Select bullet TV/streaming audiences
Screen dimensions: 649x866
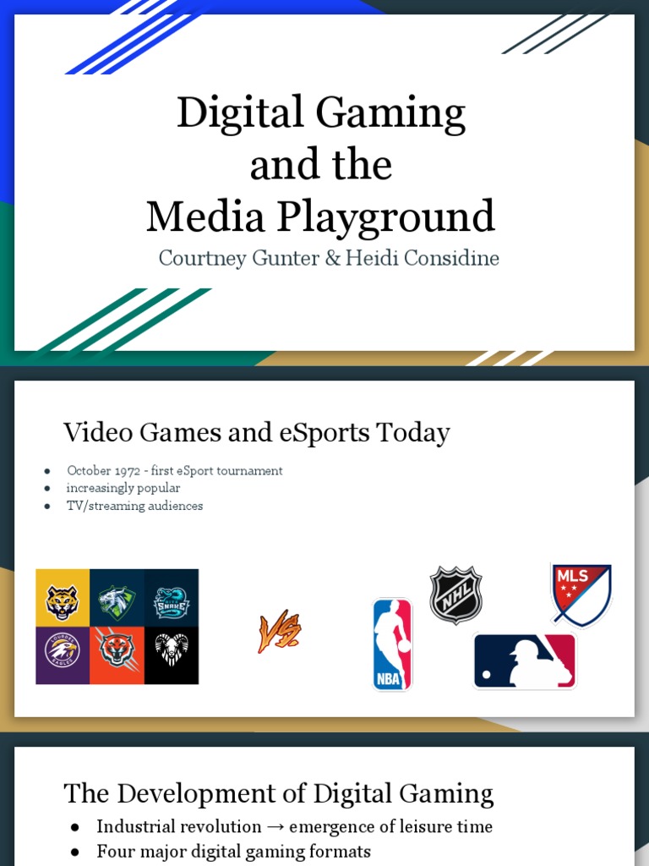(x=134, y=506)
